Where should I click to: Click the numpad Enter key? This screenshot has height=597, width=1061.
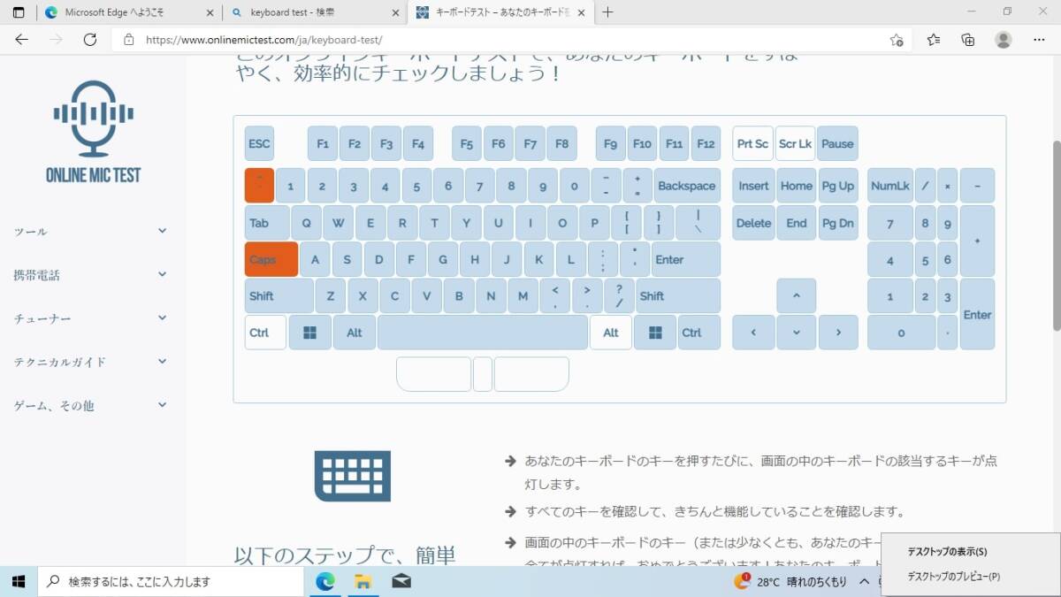tap(977, 314)
